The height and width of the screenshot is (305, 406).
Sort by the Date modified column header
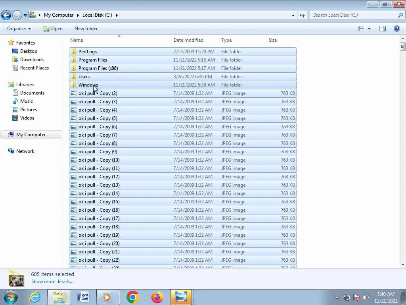[195, 40]
